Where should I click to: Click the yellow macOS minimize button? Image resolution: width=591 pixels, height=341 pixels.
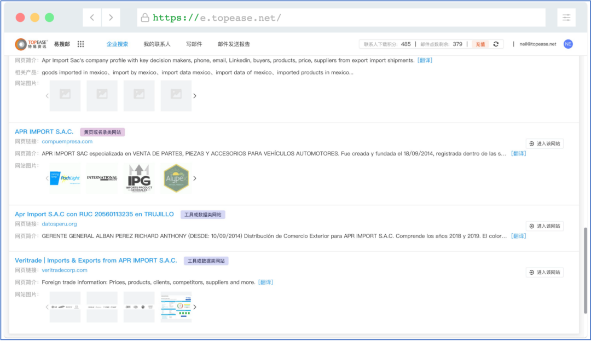coord(34,18)
